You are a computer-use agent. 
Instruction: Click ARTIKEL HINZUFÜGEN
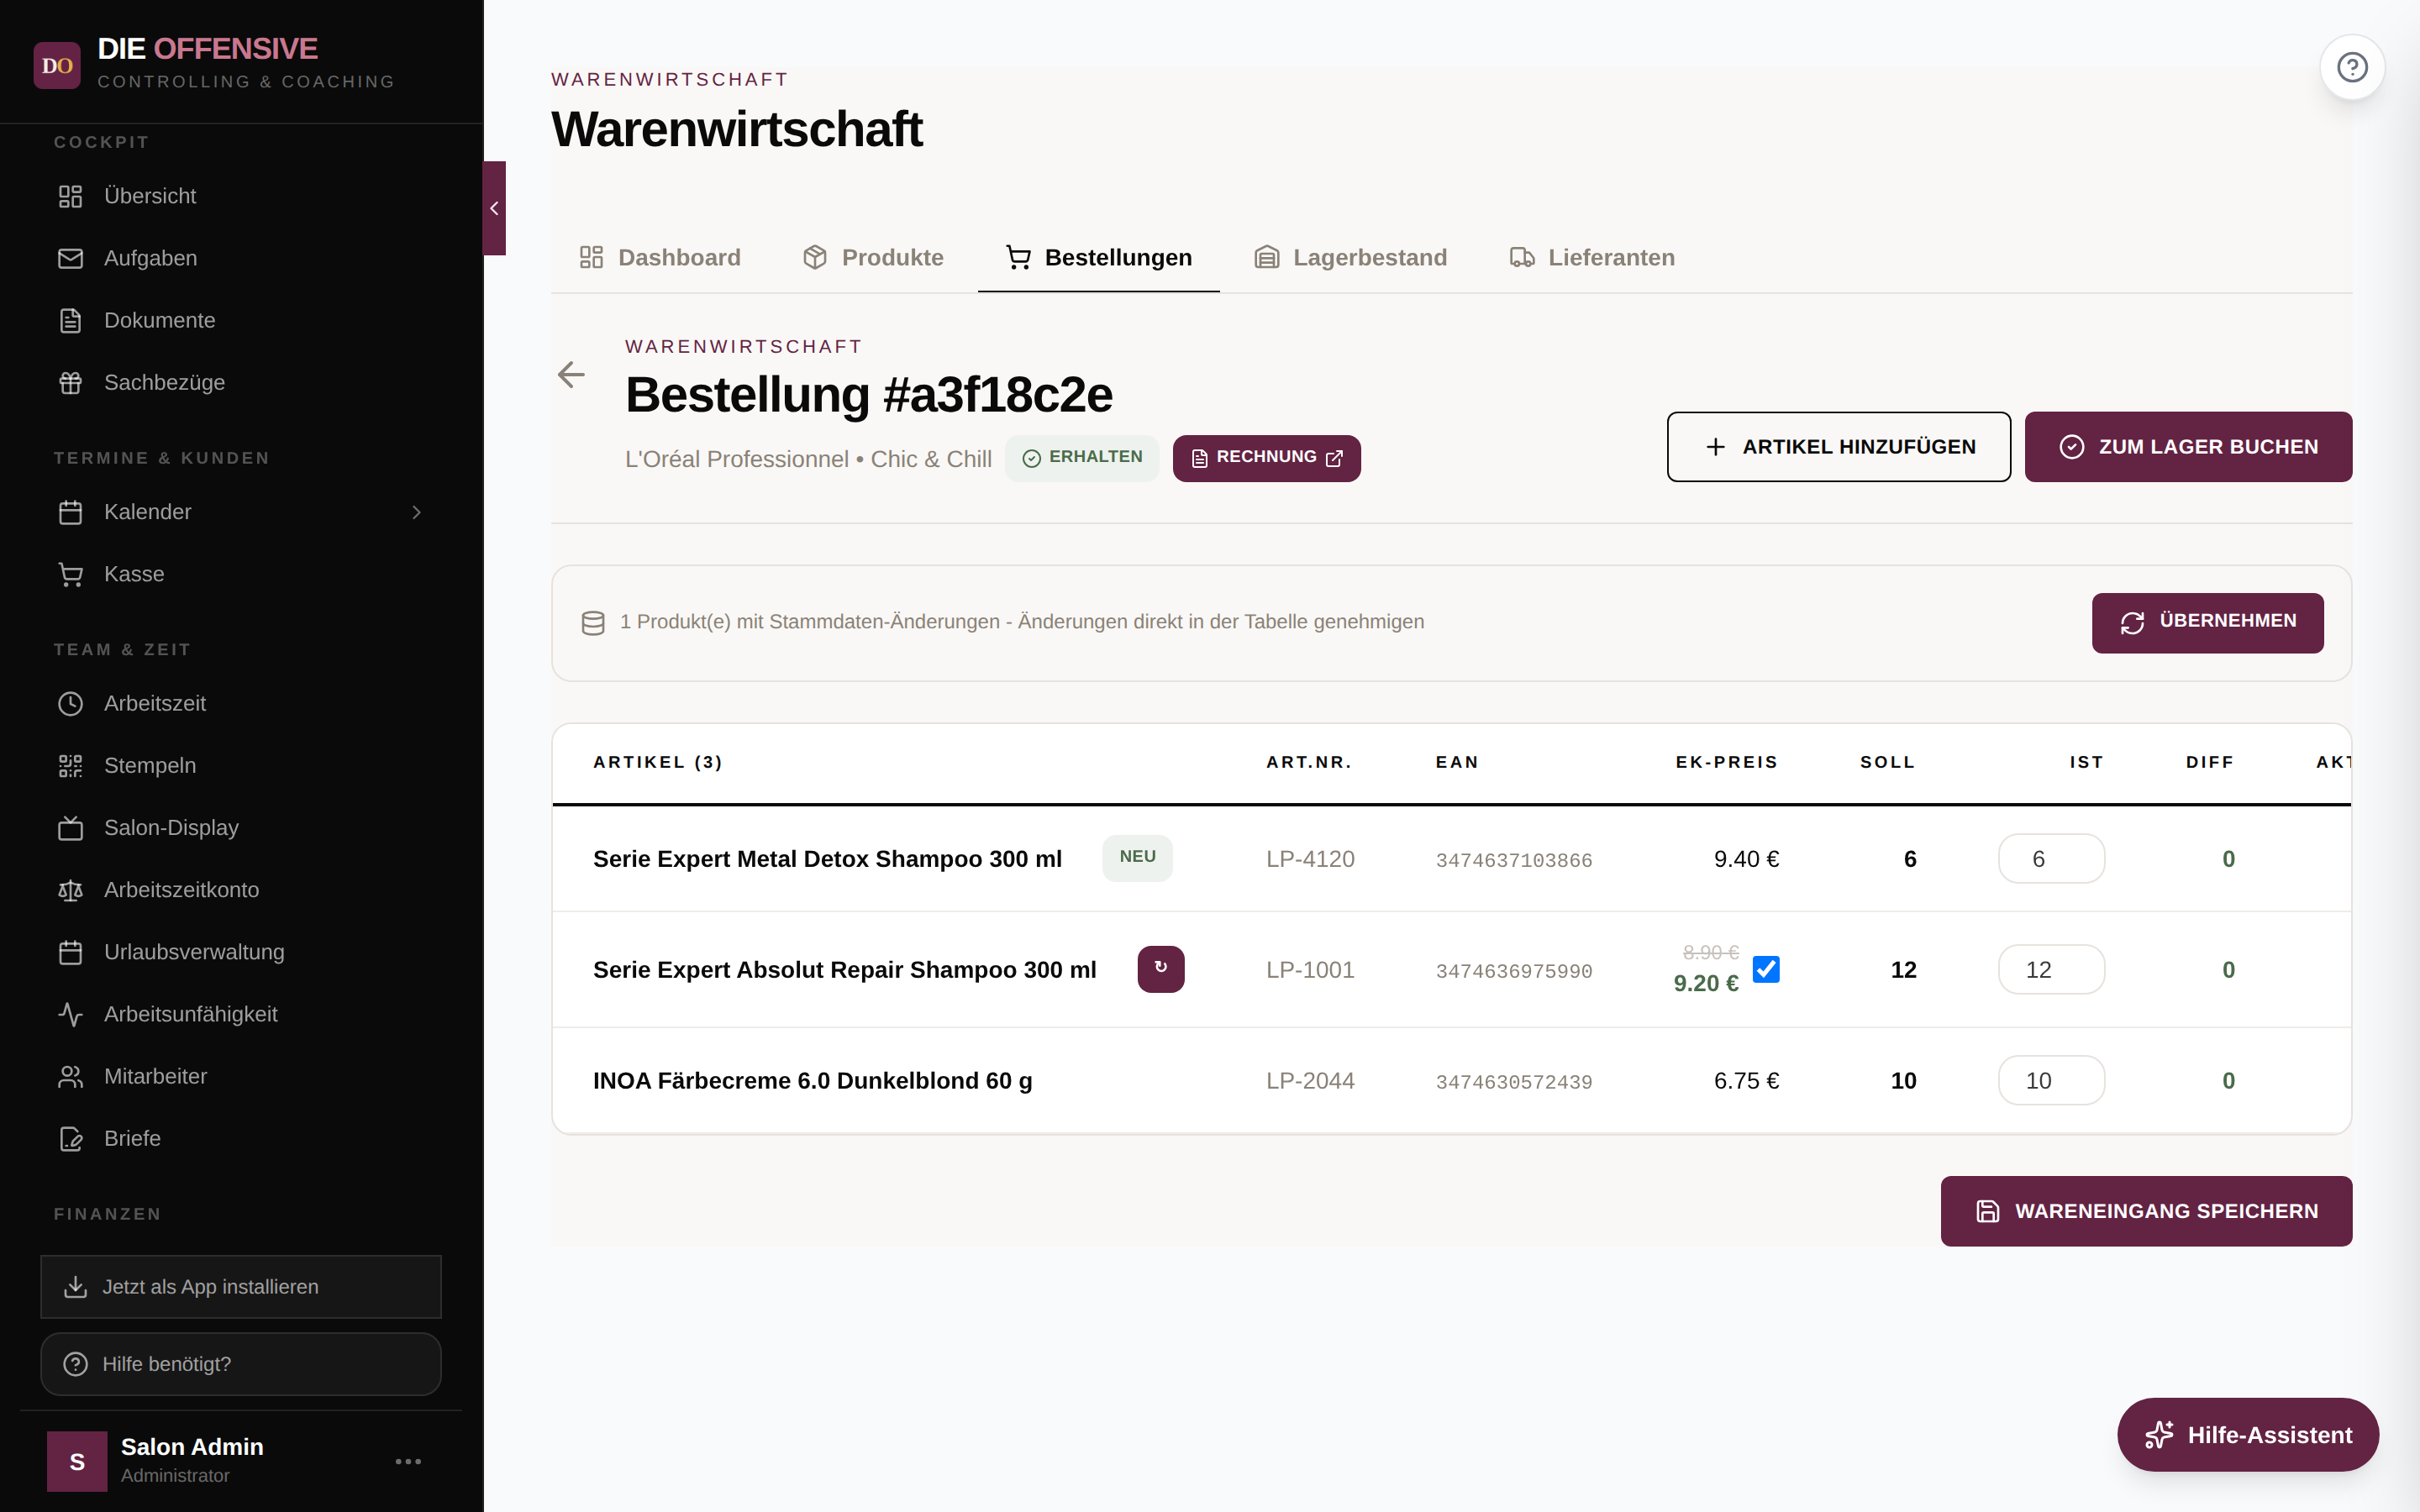click(x=1838, y=446)
